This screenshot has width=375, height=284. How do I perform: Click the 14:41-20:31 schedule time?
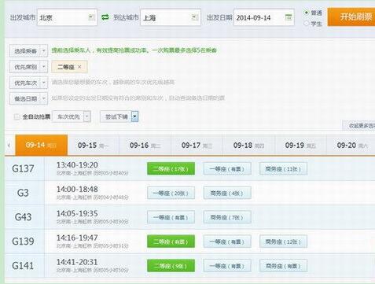tap(77, 262)
